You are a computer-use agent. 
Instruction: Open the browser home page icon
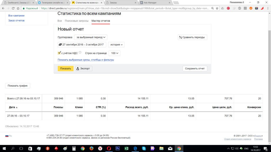click(x=18, y=8)
